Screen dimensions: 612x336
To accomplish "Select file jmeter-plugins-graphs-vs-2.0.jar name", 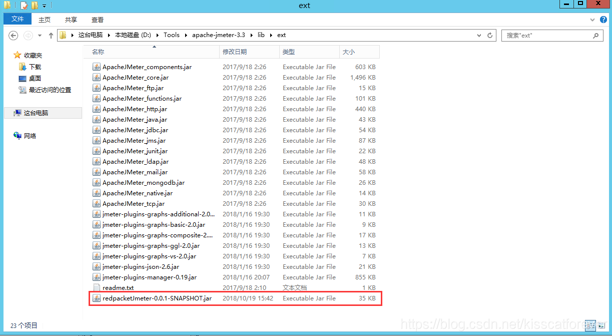I will pos(149,256).
